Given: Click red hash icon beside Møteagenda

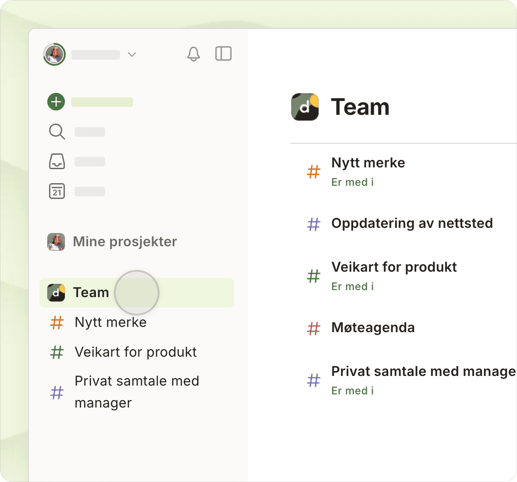Looking at the screenshot, I should [314, 328].
